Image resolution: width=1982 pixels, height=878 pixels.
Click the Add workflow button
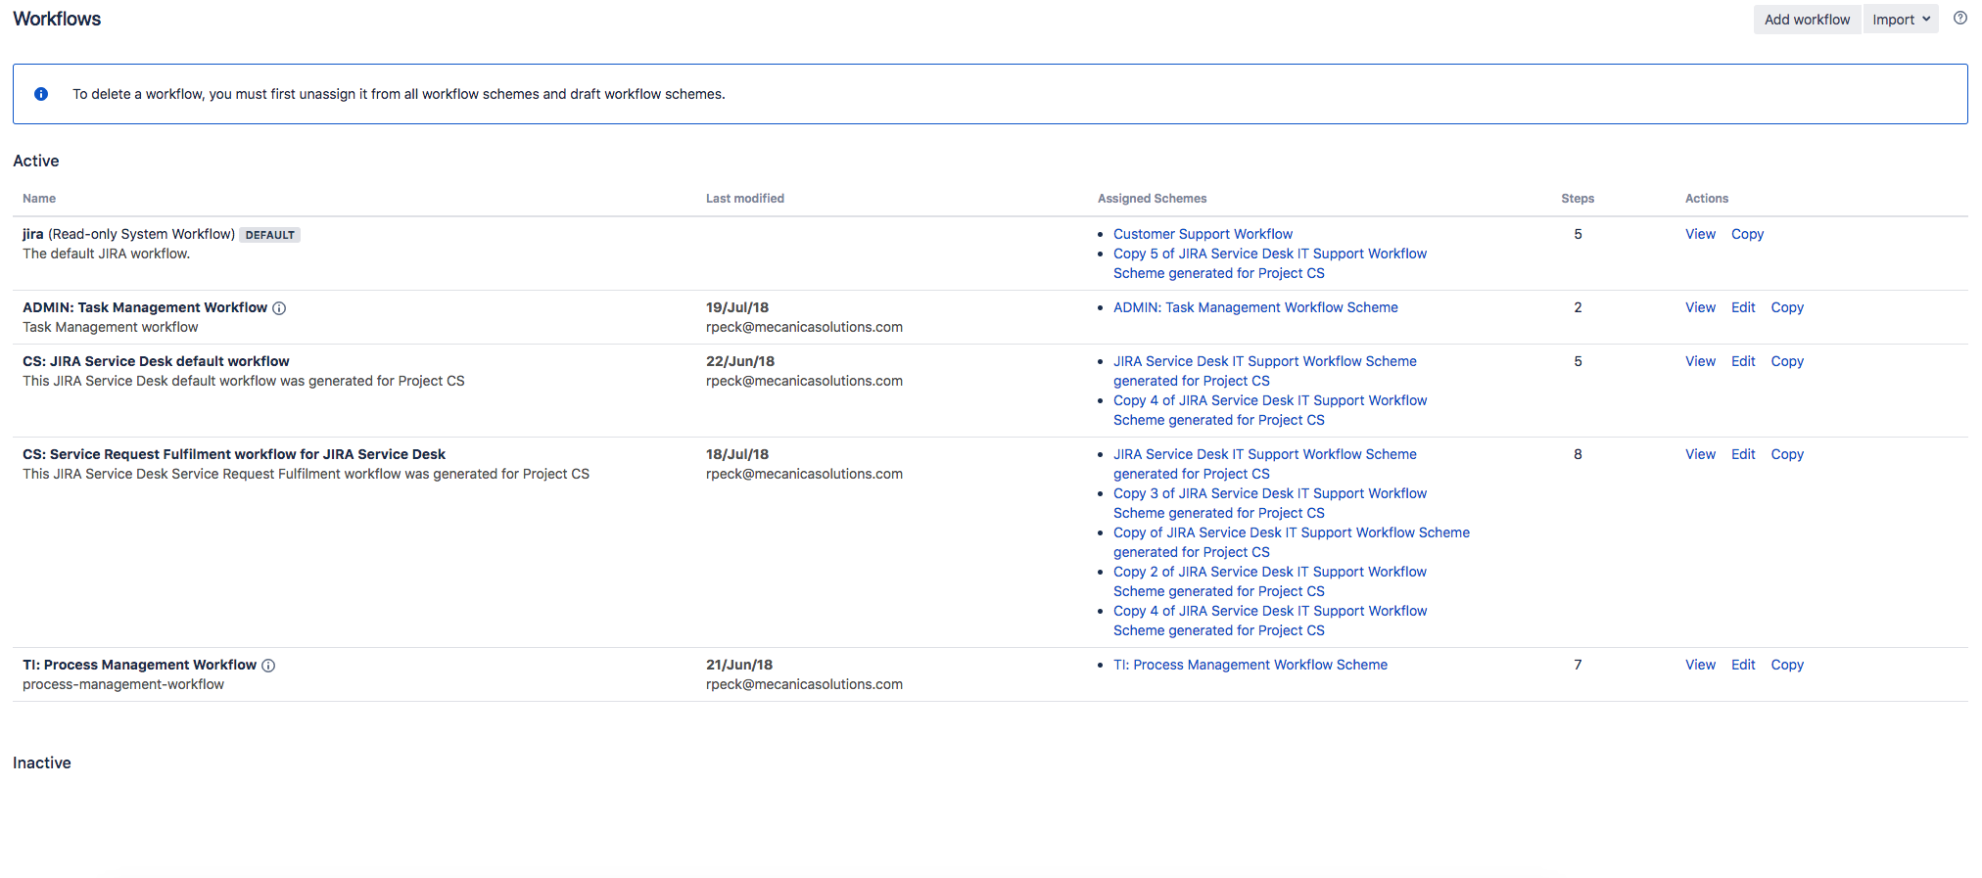pos(1807,20)
